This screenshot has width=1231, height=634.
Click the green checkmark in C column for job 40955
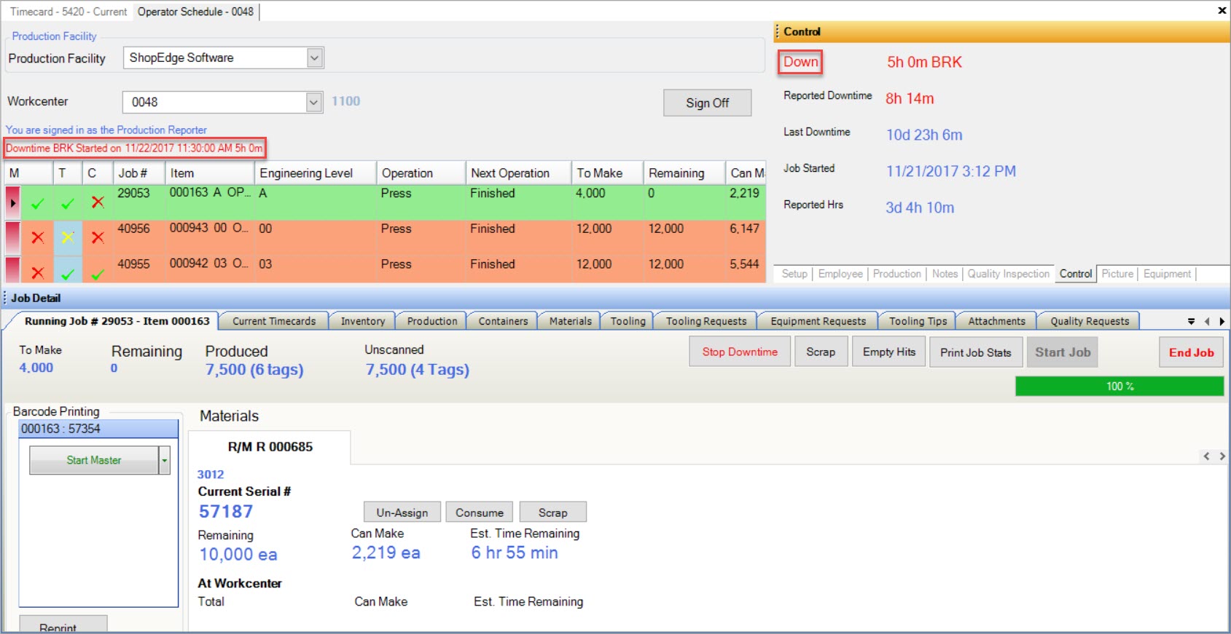pyautogui.click(x=98, y=274)
